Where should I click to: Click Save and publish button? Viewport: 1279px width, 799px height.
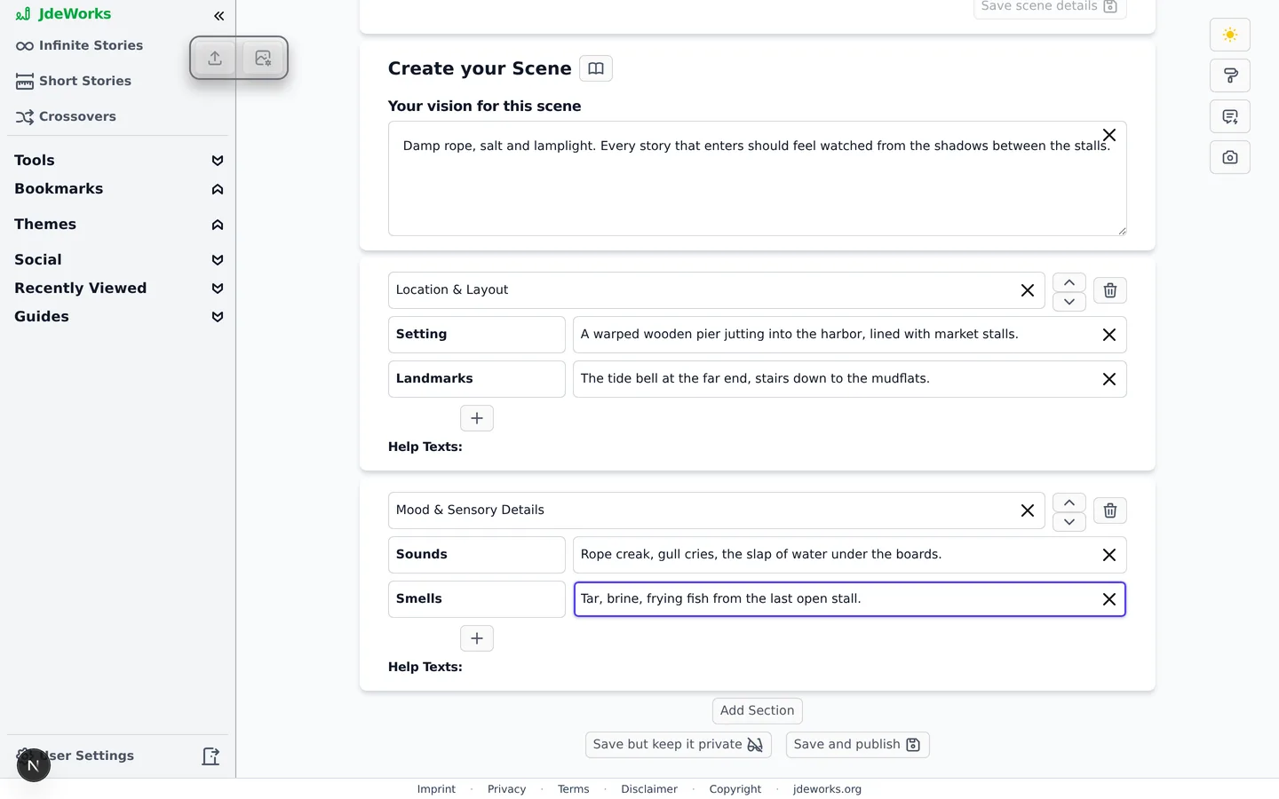pyautogui.click(x=857, y=745)
